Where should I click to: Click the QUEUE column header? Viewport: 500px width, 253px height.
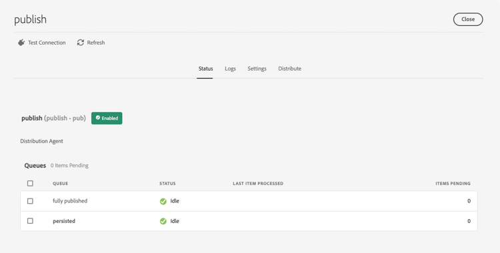(60, 184)
